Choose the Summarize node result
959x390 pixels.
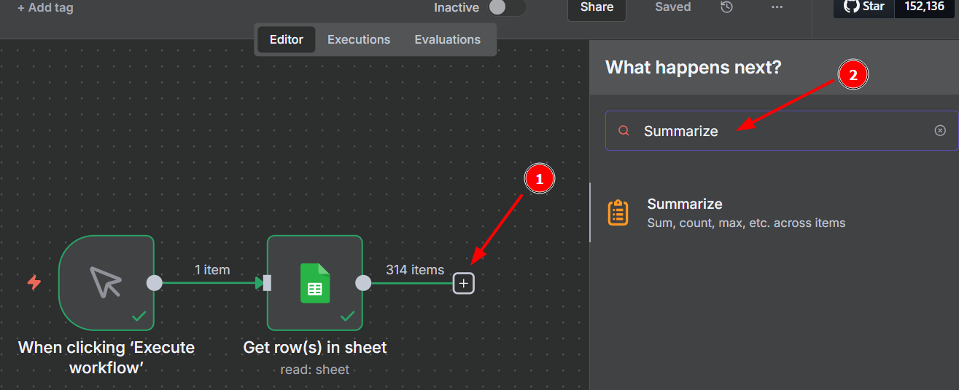tap(774, 212)
